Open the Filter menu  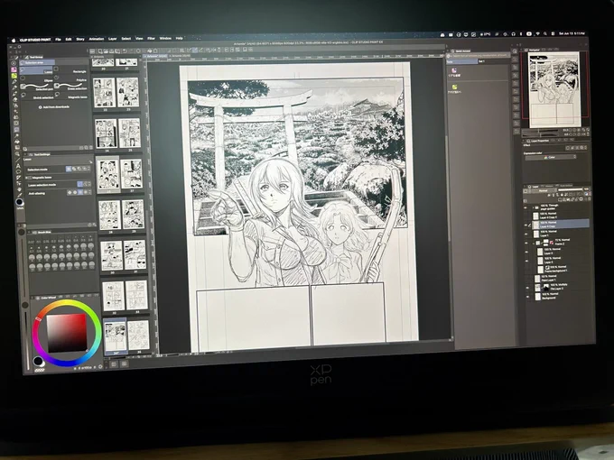click(151, 38)
